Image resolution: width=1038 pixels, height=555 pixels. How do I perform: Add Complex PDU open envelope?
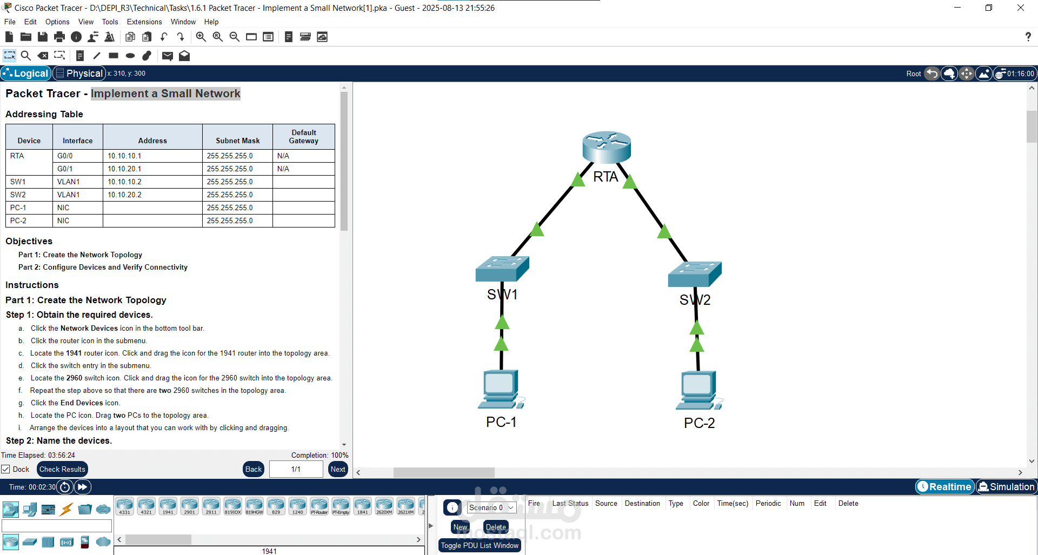(x=184, y=56)
